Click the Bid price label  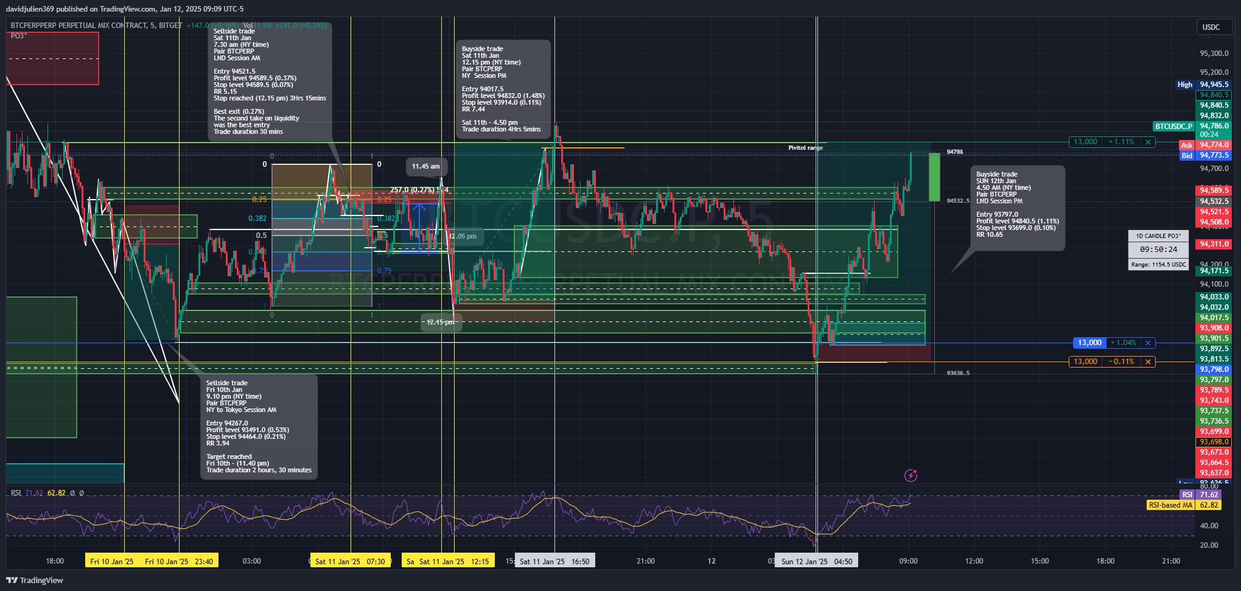(1187, 156)
